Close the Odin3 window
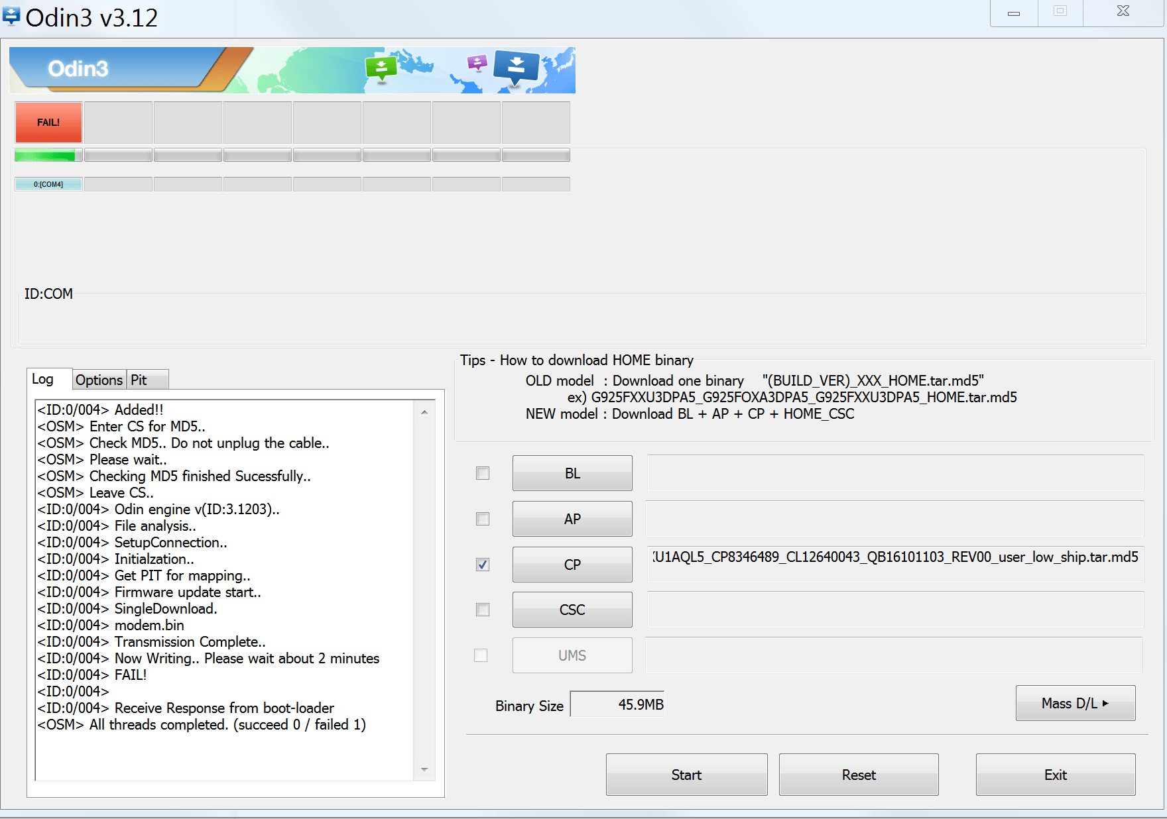 point(1123,12)
